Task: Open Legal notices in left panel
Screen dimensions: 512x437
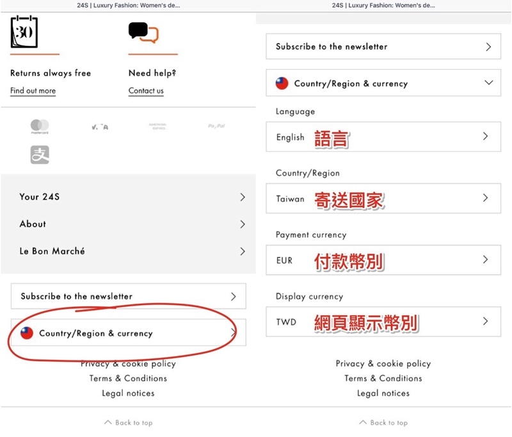Action: tap(129, 393)
